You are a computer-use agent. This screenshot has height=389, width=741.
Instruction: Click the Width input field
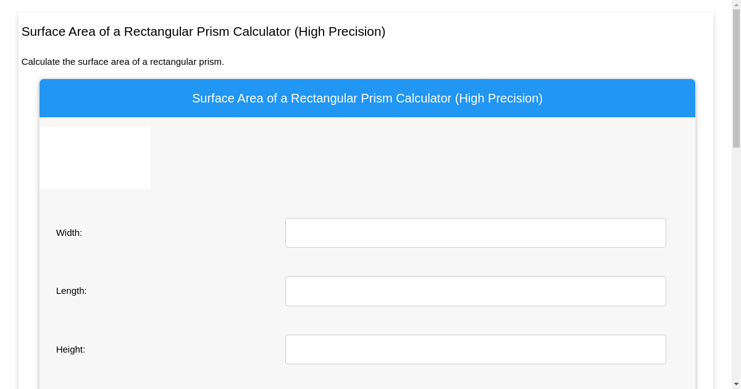coord(475,233)
